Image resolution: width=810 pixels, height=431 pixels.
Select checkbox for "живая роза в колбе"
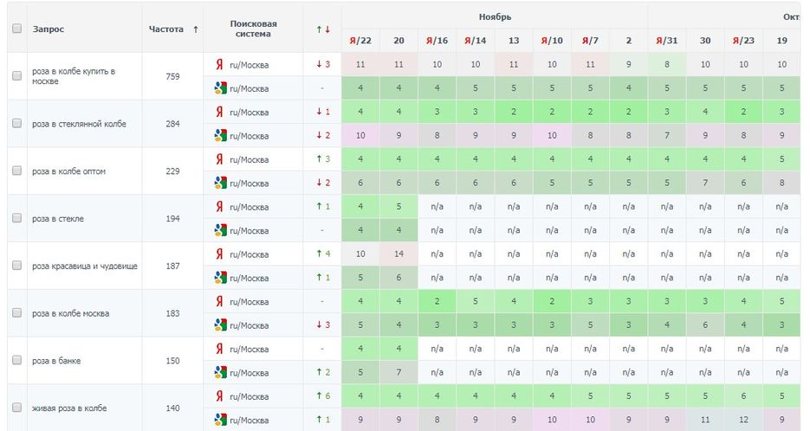click(x=16, y=408)
